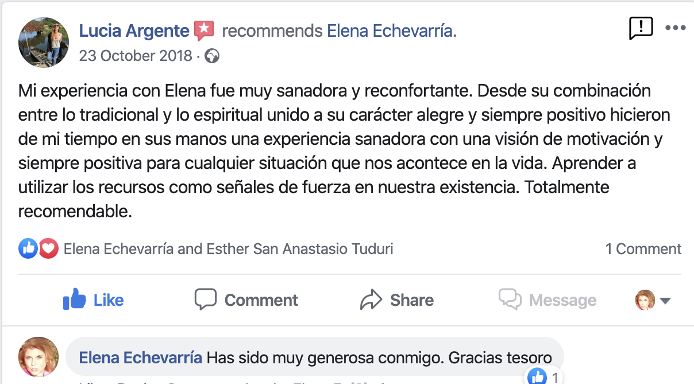Screen dimensions: 694x384
Task: Click the speech bubble Comment icon
Action: (x=205, y=299)
